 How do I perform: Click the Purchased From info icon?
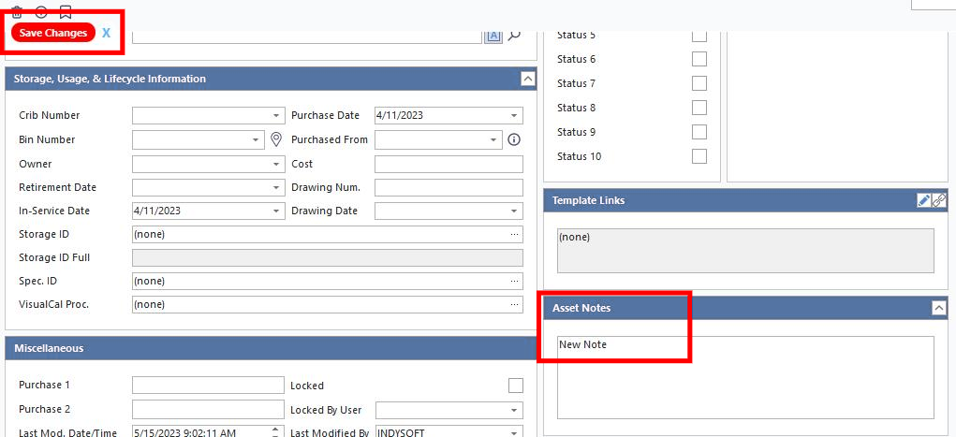pos(514,139)
